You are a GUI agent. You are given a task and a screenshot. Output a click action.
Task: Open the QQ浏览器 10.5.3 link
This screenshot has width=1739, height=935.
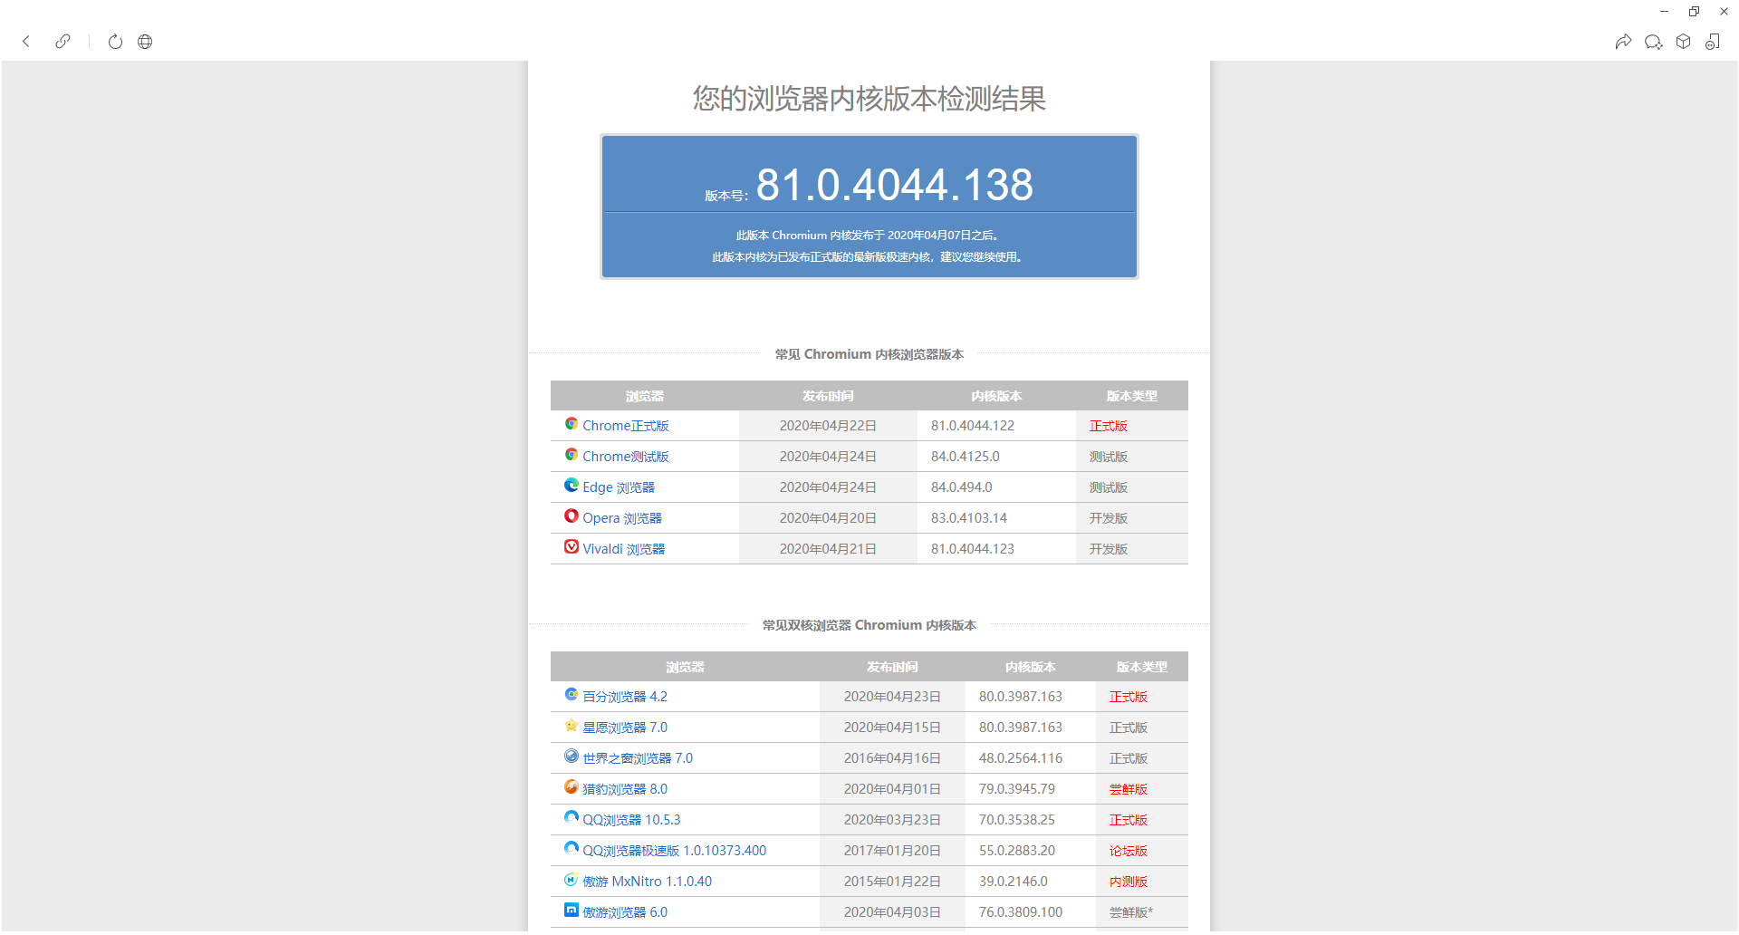pyautogui.click(x=631, y=820)
